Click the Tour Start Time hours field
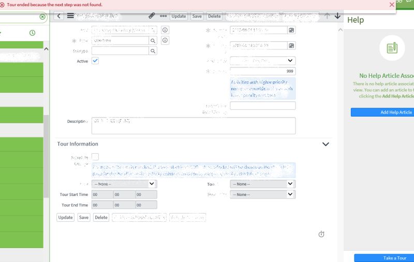Image resolution: width=414 pixels, height=262 pixels. coord(102,194)
